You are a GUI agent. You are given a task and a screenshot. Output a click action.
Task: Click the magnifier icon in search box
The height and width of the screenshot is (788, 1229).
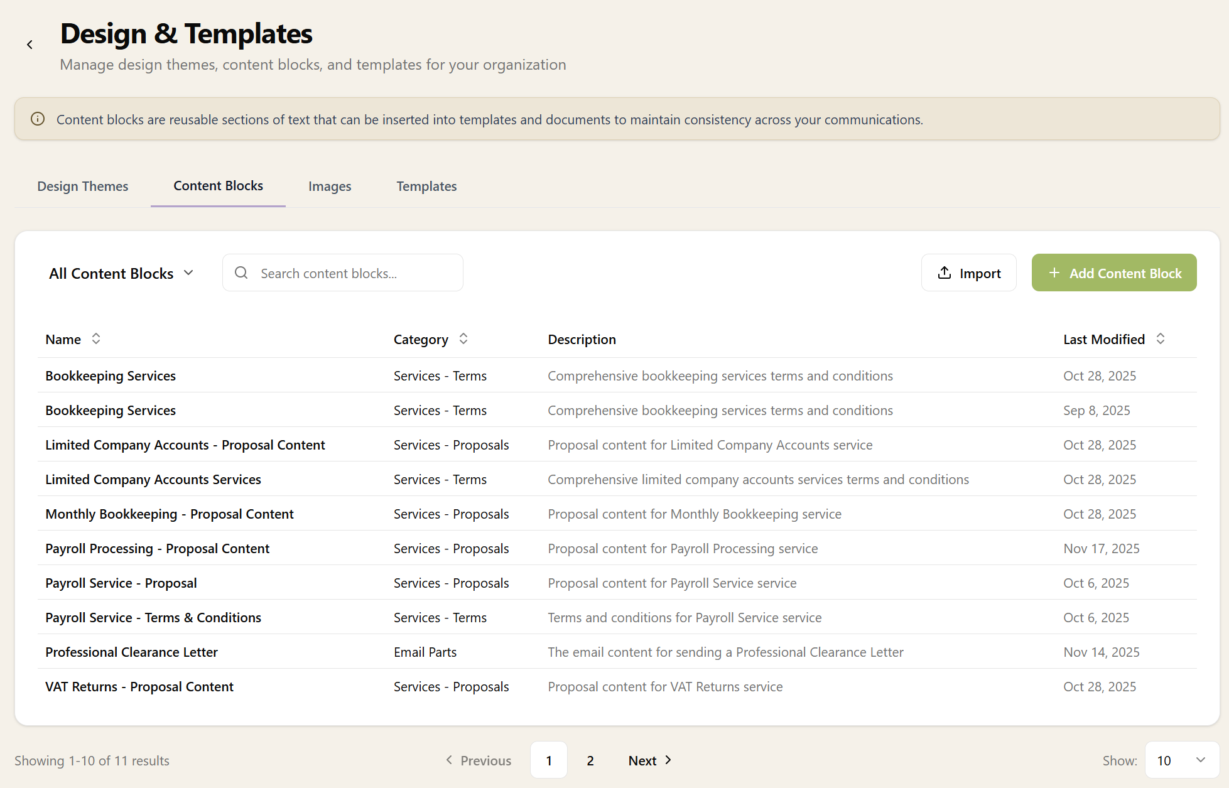[x=241, y=273]
